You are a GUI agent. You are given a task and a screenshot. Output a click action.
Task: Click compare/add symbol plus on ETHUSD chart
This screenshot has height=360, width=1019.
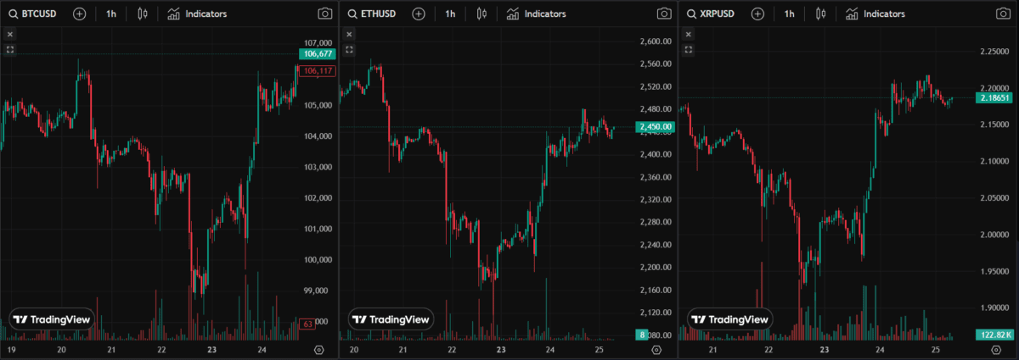pos(419,14)
